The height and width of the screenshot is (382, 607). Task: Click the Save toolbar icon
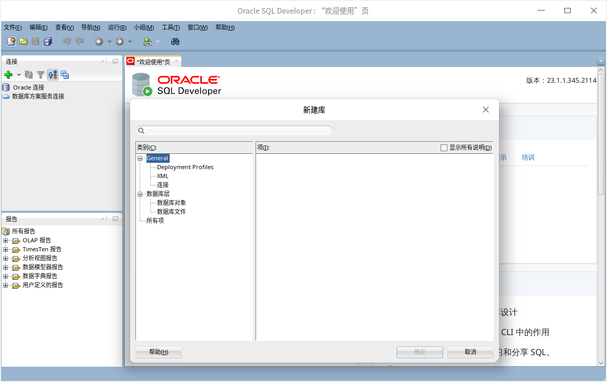point(36,42)
